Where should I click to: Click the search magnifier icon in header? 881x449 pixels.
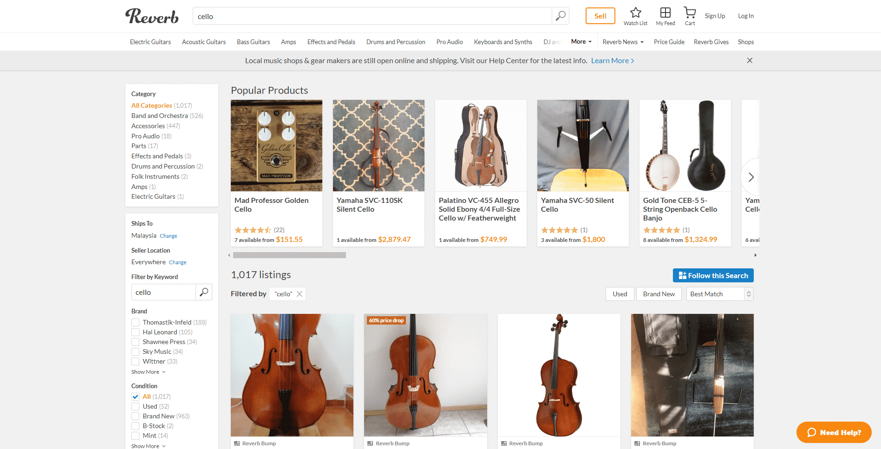point(561,16)
